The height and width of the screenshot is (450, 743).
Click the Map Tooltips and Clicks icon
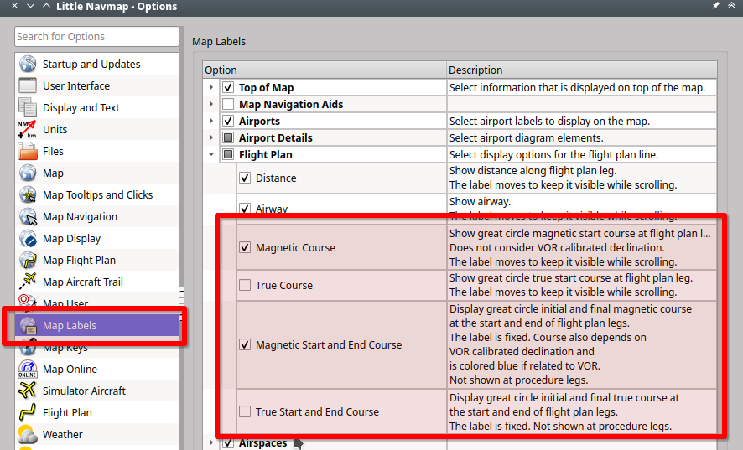pyautogui.click(x=28, y=194)
